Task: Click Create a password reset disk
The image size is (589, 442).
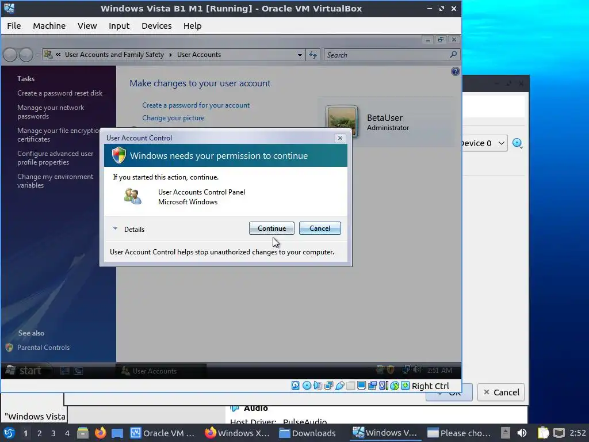Action: (x=60, y=93)
